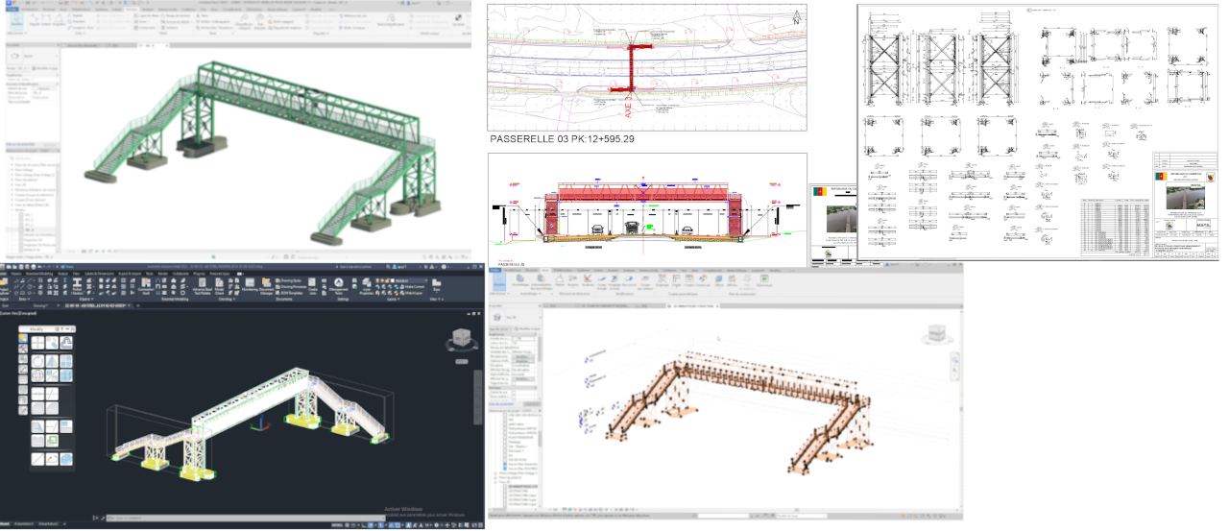Click the bridge elevation drawing with red truss
The height and width of the screenshot is (531, 1229).
click(646, 209)
